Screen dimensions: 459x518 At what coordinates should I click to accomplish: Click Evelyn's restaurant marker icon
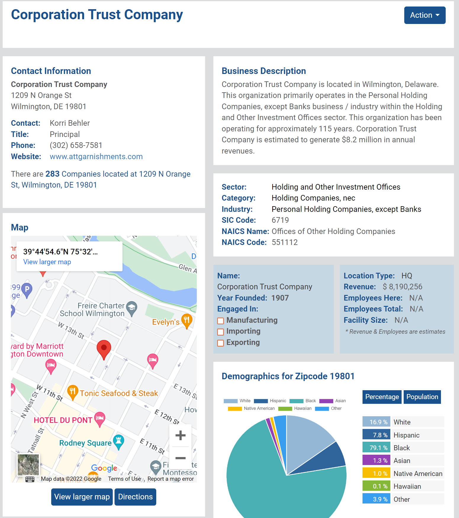[187, 321]
